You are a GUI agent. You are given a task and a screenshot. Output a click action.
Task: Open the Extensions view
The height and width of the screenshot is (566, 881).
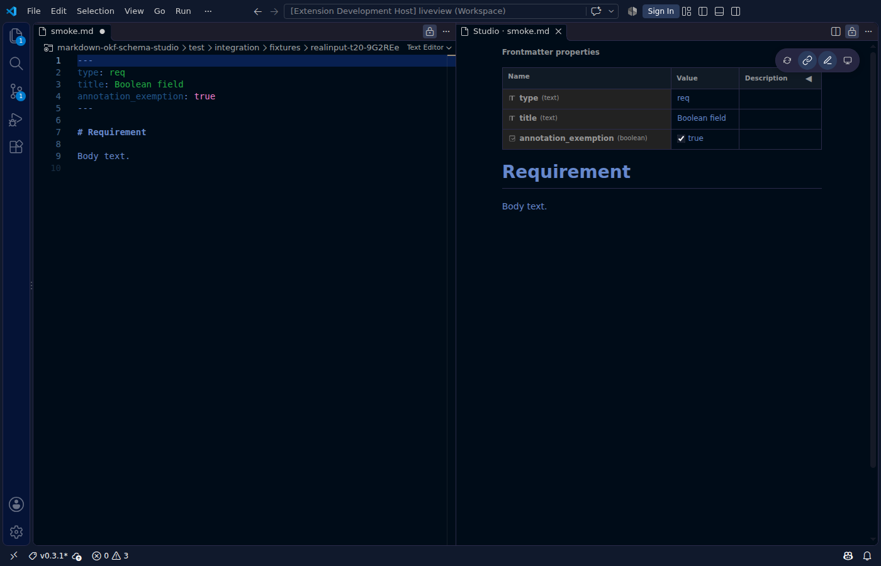point(16,147)
